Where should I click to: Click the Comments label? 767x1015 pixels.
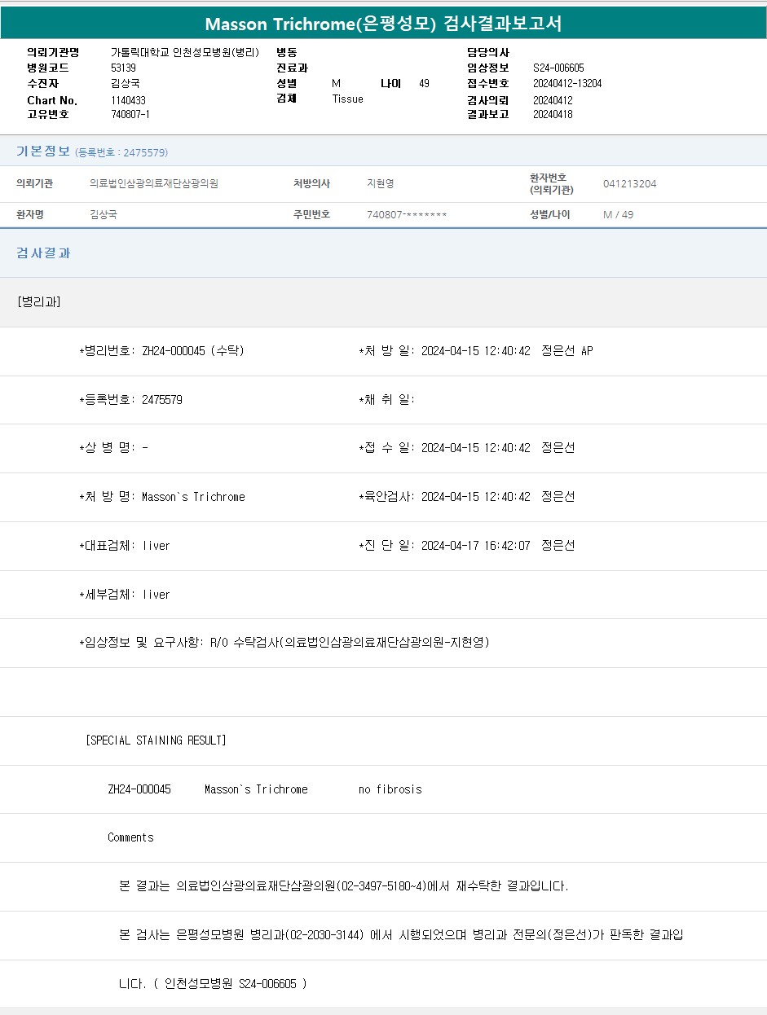[130, 837]
